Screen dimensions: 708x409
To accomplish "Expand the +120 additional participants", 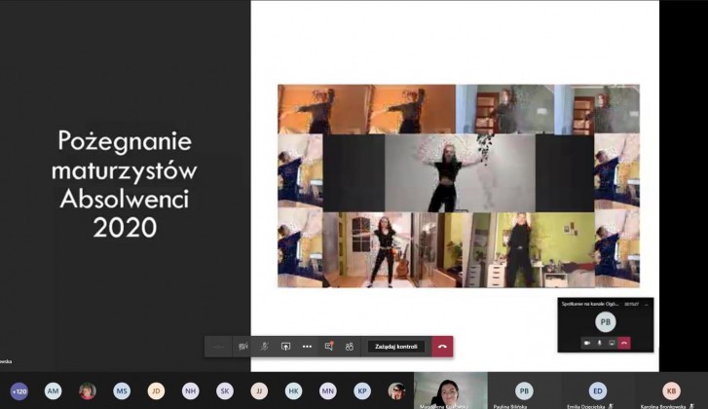I will (x=19, y=390).
